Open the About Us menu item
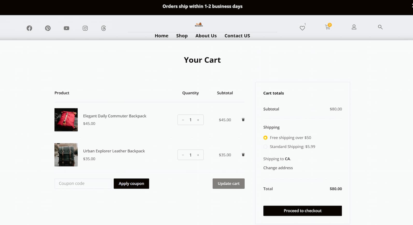 pos(206,36)
